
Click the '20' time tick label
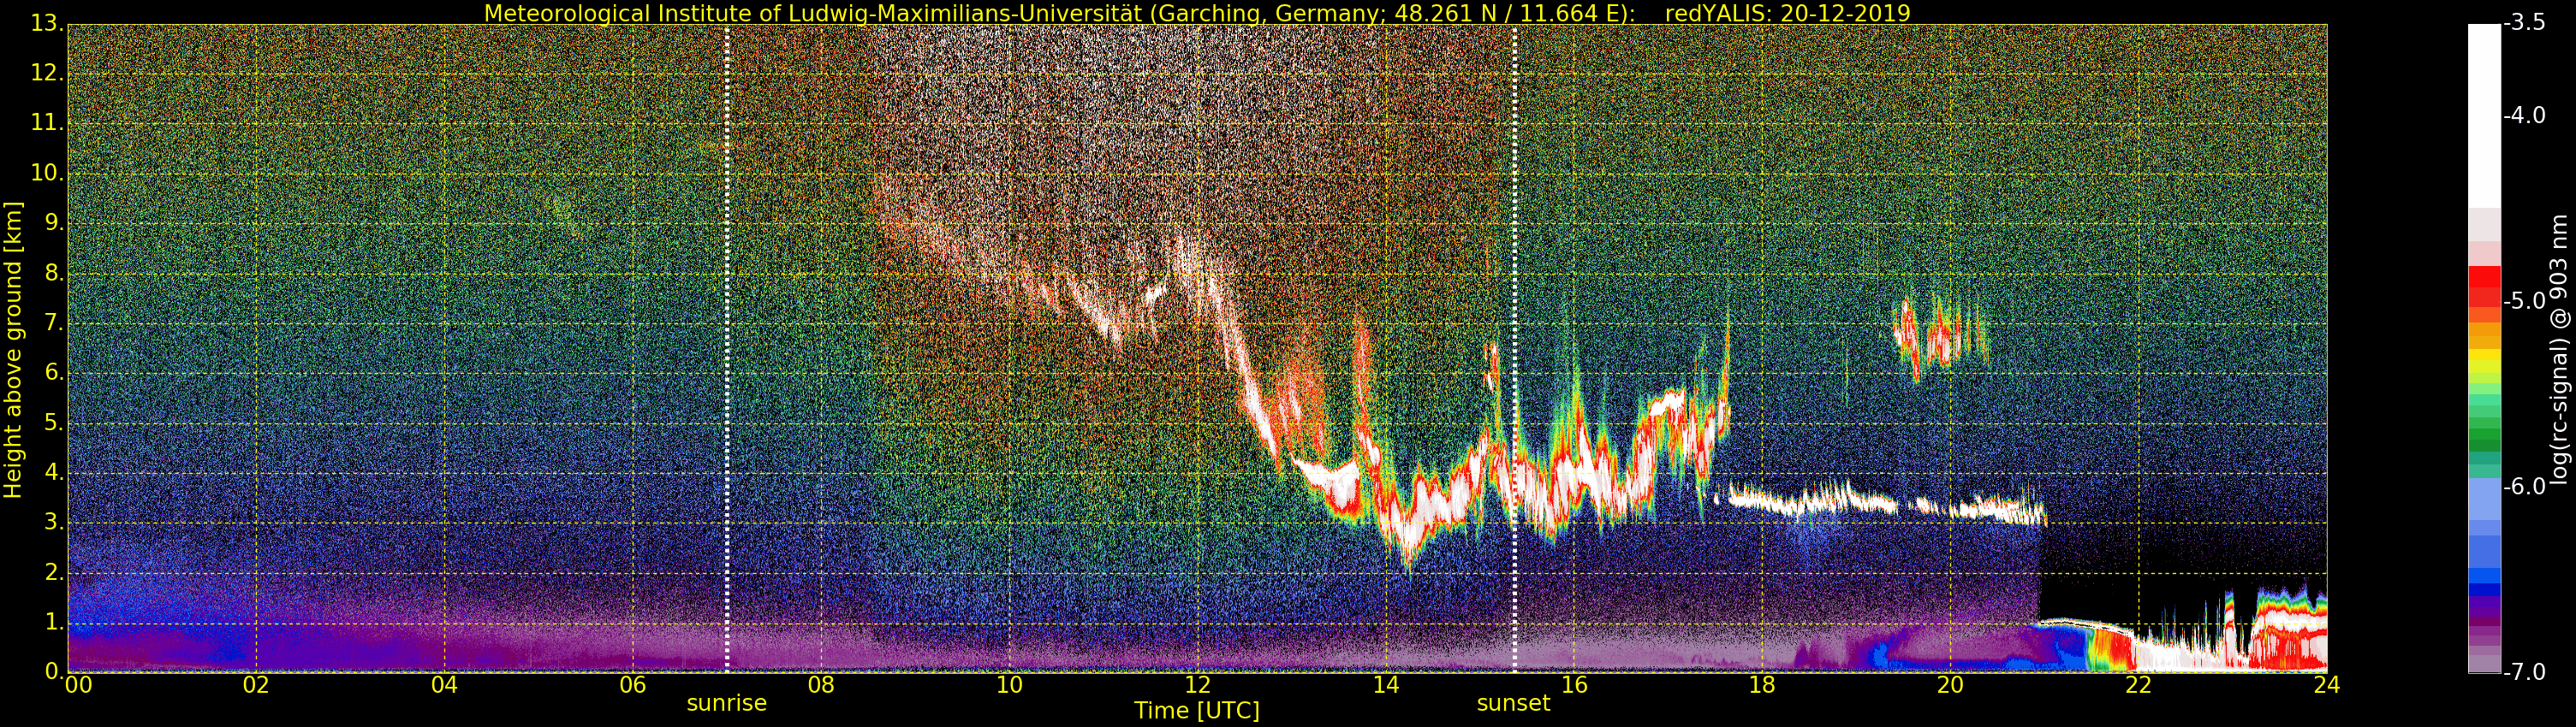tap(1950, 685)
